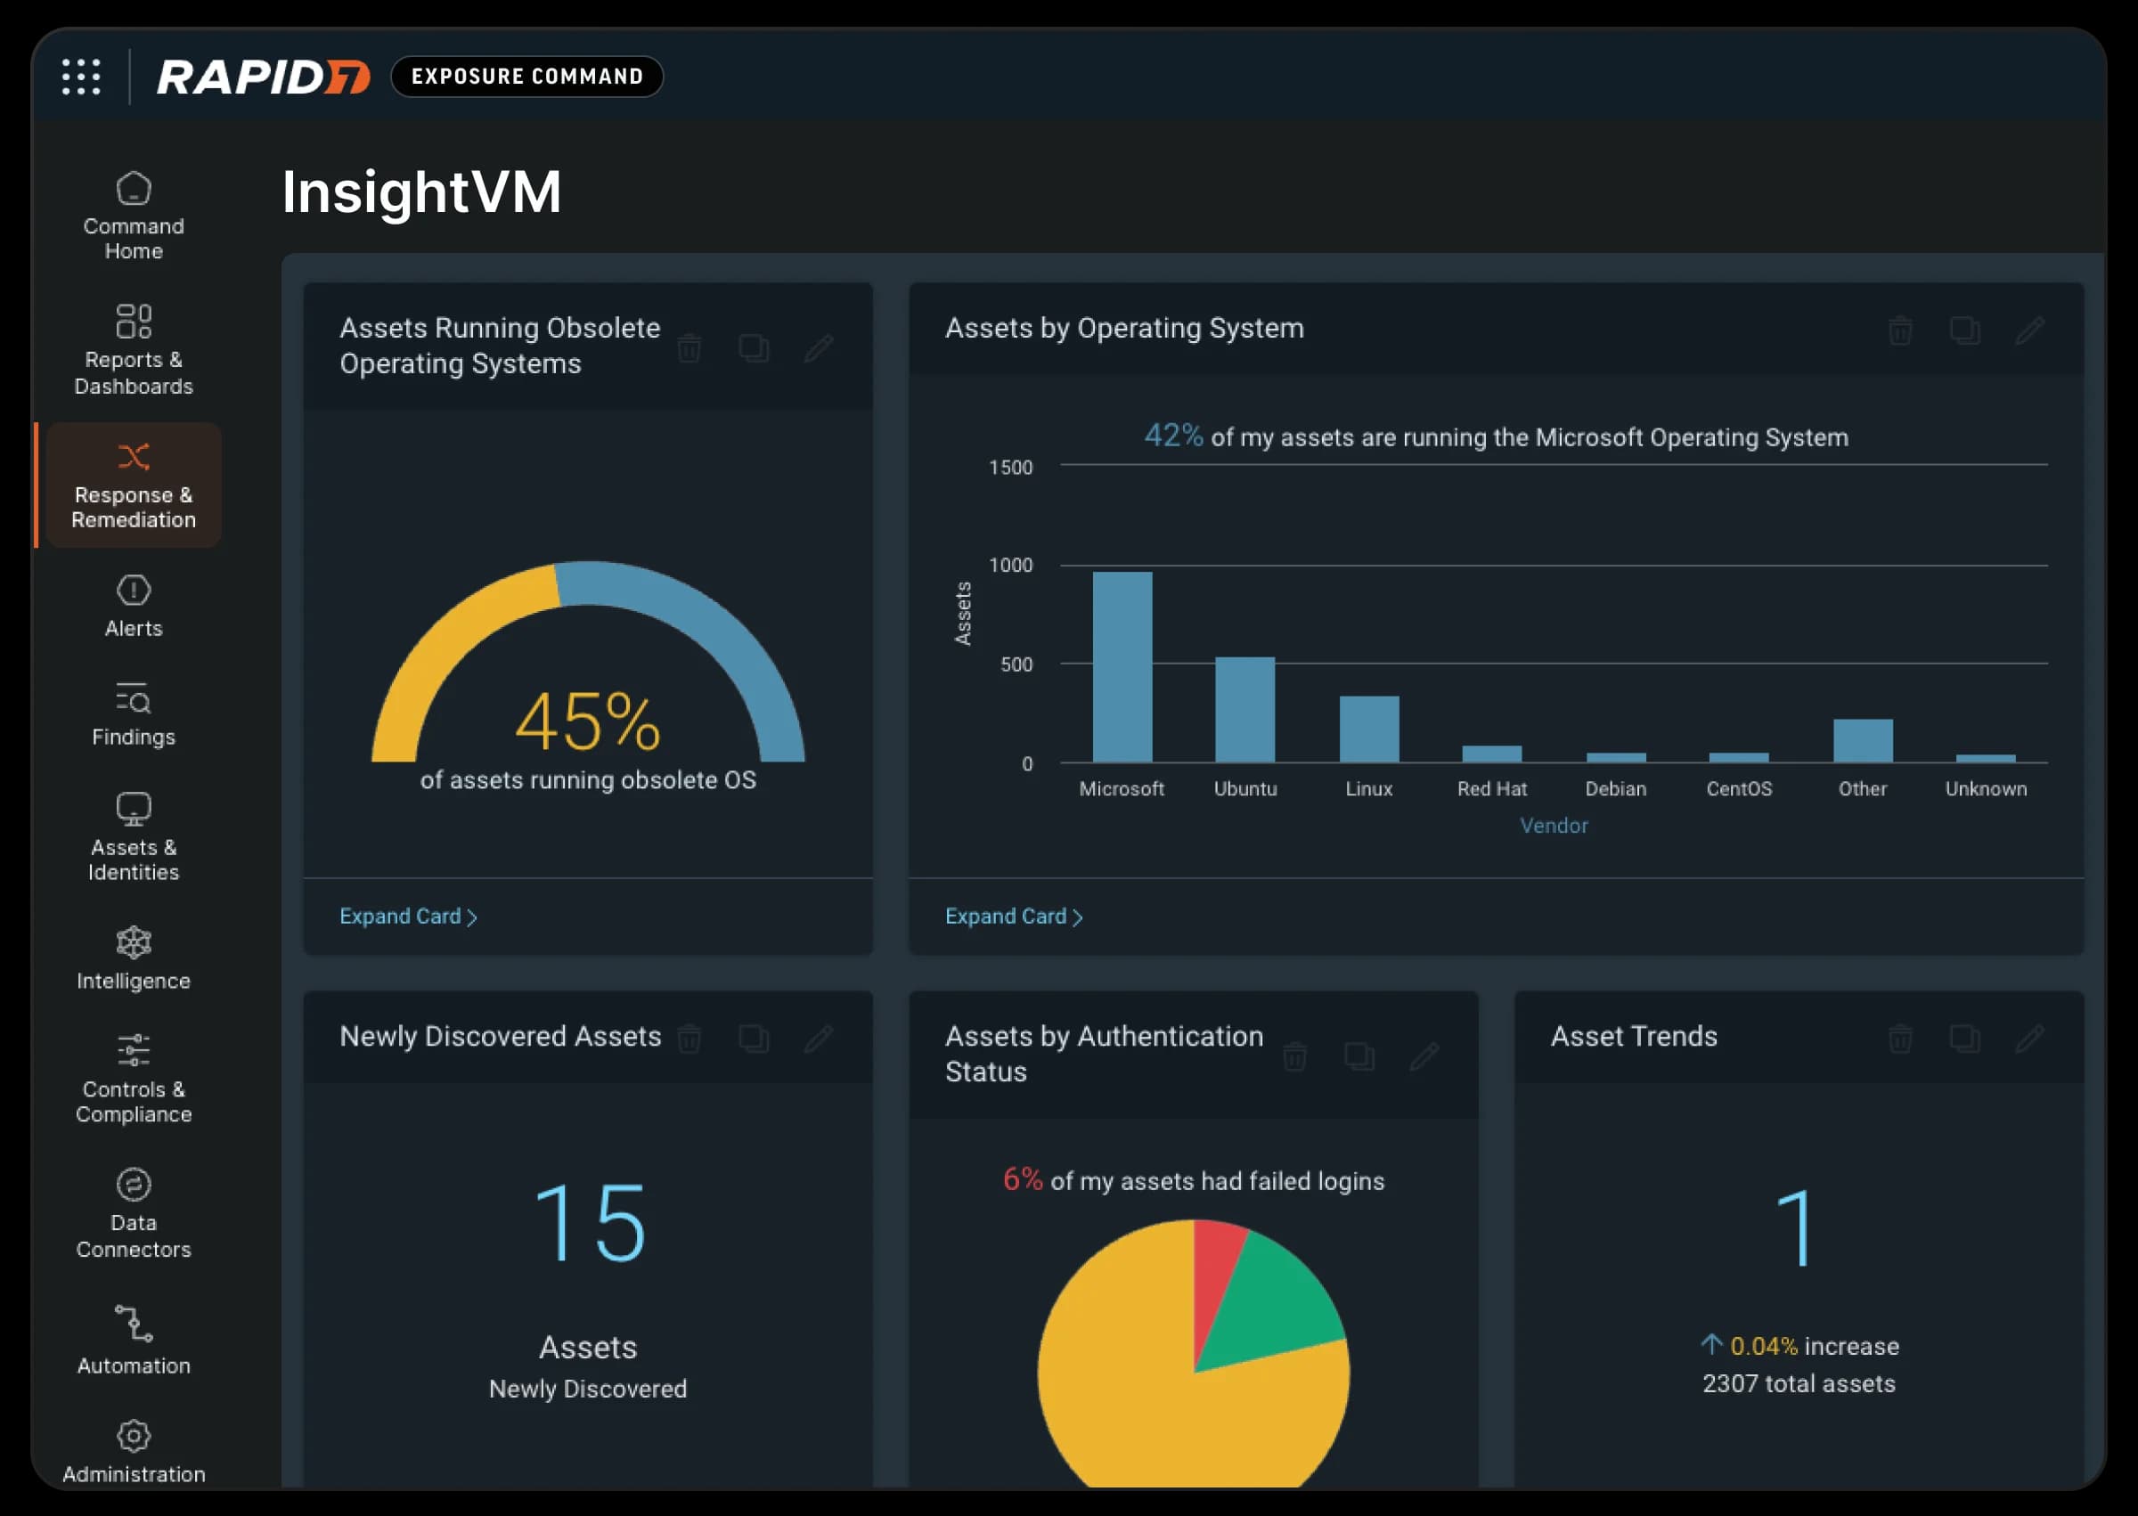The height and width of the screenshot is (1516, 2138).
Task: Go to Command Home in sidebar
Action: tap(134, 216)
